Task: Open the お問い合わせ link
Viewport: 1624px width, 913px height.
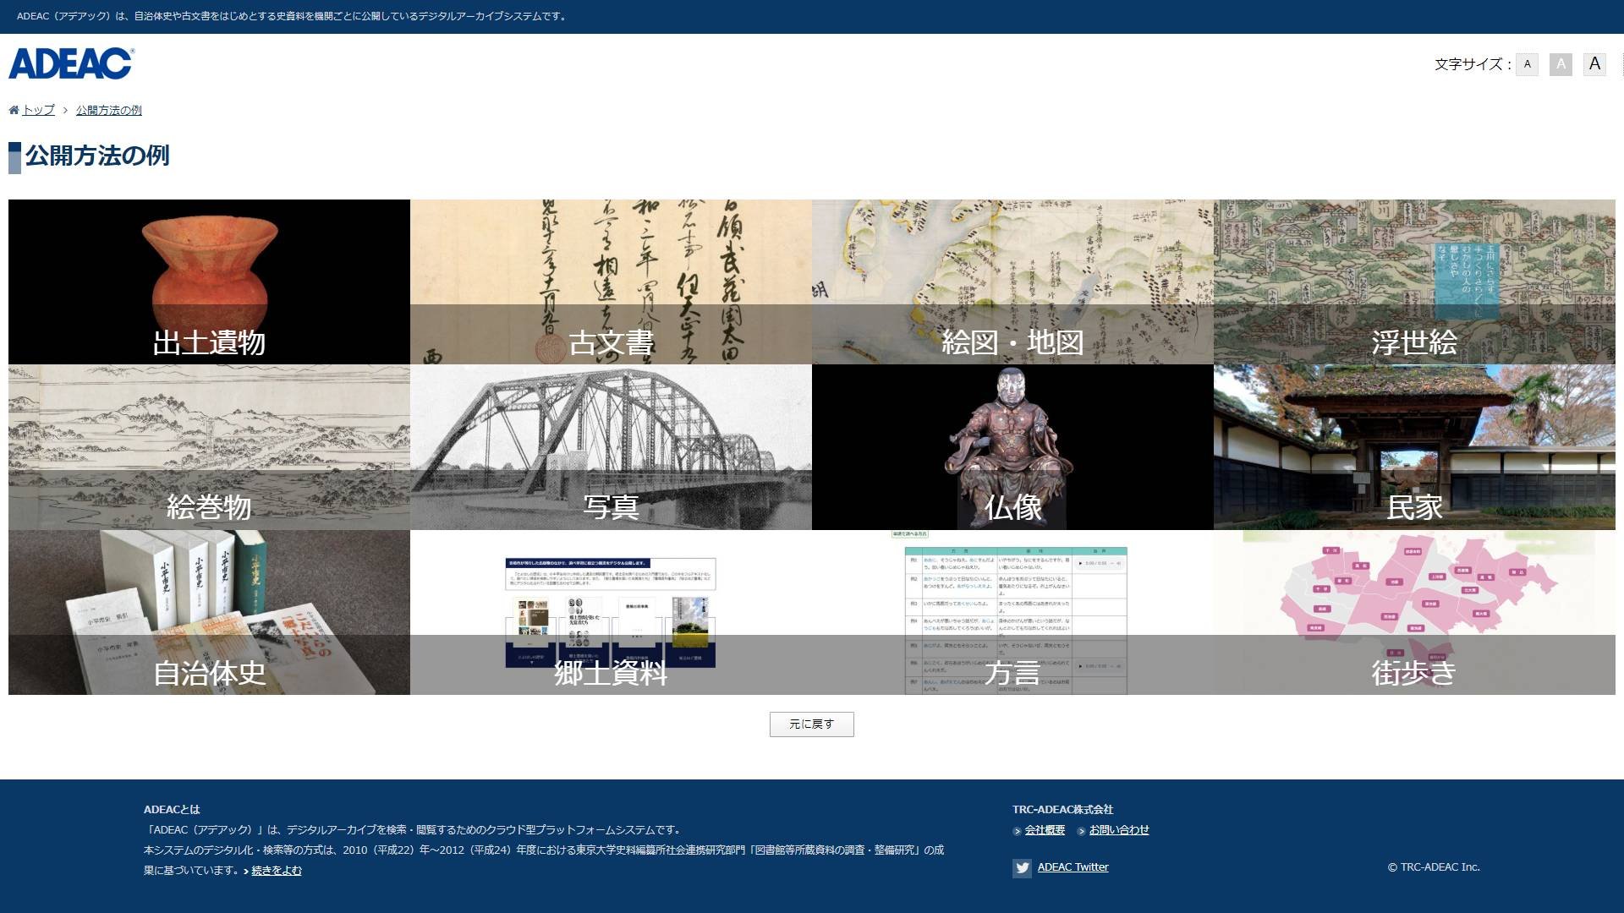Action: 1118,830
